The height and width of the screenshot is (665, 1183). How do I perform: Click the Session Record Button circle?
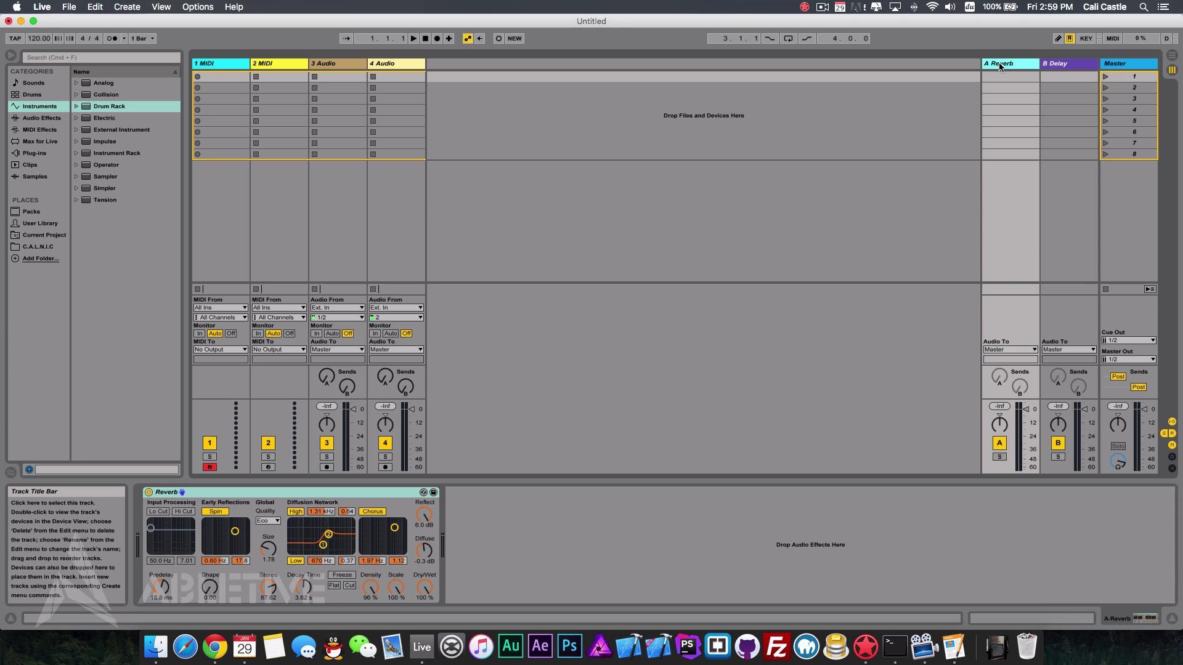tap(498, 38)
